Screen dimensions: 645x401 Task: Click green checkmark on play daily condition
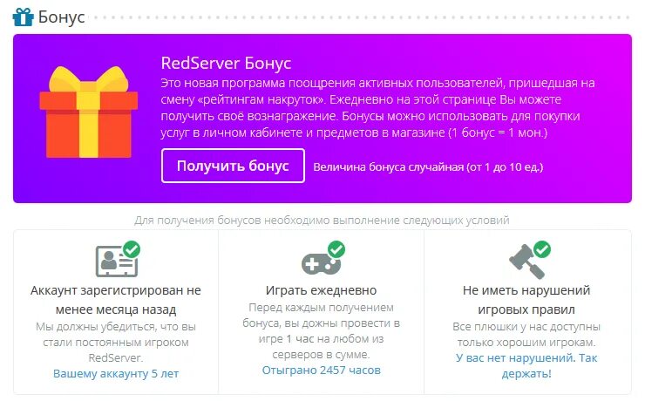tap(336, 249)
